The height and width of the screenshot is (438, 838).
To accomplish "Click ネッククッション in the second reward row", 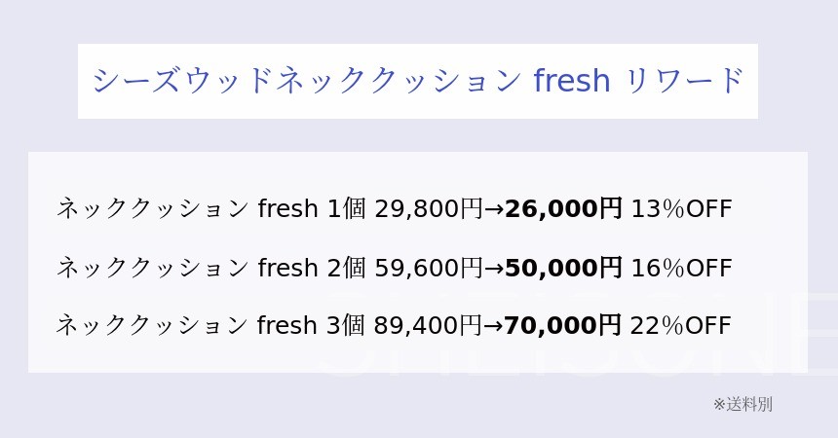I will 152,268.
